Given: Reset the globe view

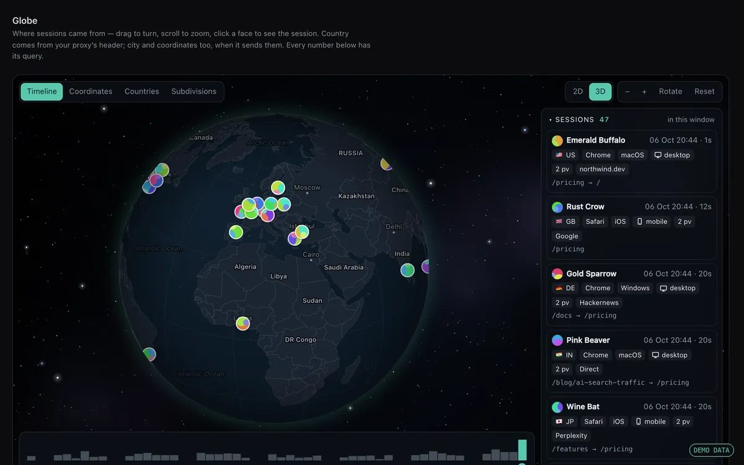Looking at the screenshot, I should coord(704,92).
